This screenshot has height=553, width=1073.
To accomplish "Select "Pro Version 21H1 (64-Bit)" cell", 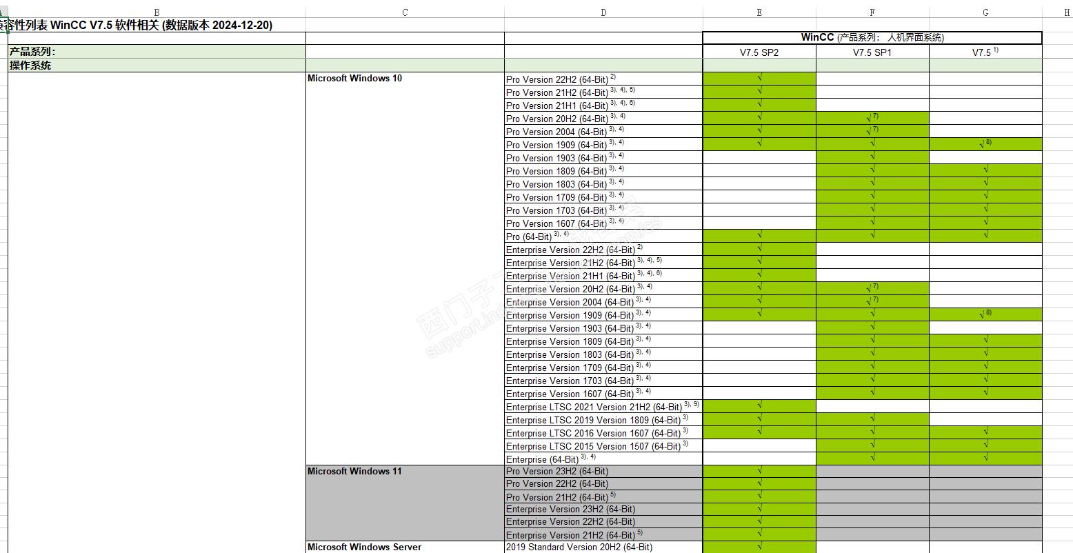I will 603,105.
